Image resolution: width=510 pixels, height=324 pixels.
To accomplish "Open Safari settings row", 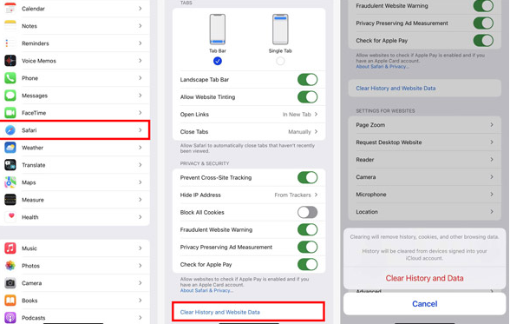I will coord(75,130).
